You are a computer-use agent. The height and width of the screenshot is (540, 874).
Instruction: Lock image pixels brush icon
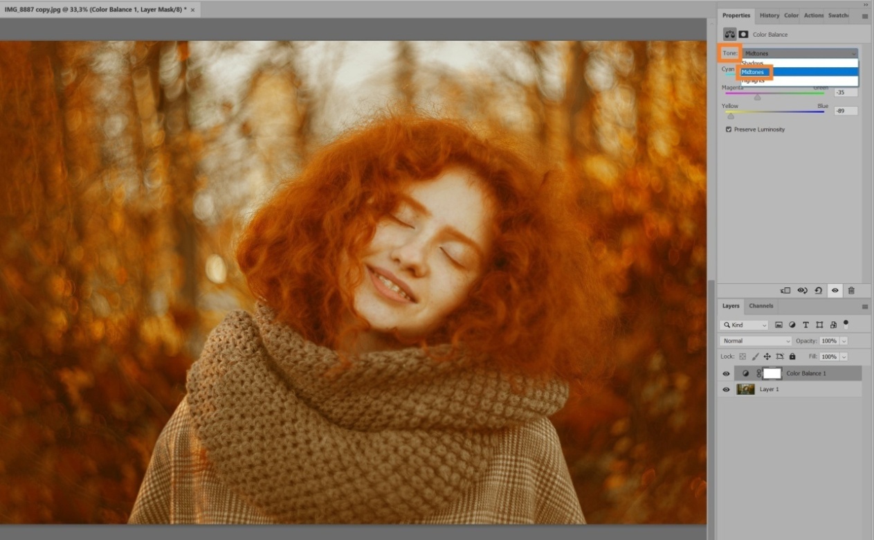point(755,357)
